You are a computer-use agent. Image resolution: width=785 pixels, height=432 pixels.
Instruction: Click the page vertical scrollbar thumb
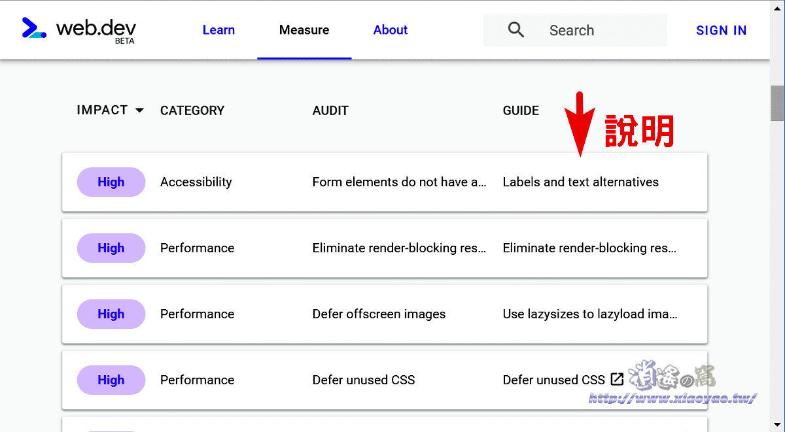[x=777, y=103]
